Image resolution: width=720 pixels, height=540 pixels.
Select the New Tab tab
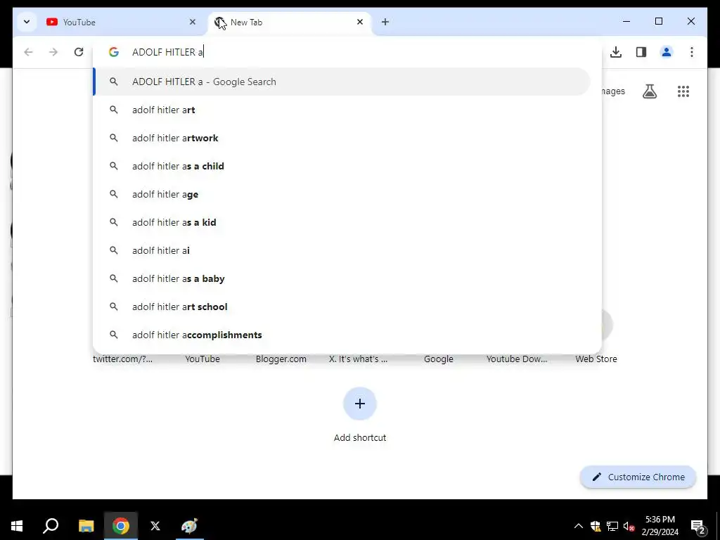289,22
